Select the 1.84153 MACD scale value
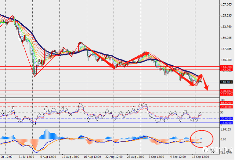Screen dimensions: 235x160 tap(226, 129)
